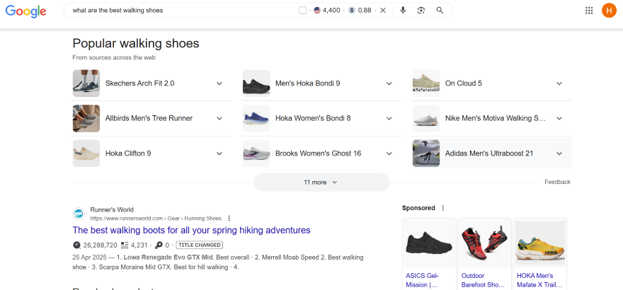This screenshot has width=623, height=290.
Task: Open On Cloud 5 shoe thumbnail
Action: coord(426,83)
